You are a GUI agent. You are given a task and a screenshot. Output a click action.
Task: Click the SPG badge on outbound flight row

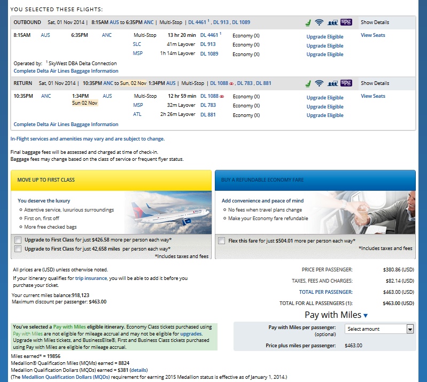coord(346,22)
